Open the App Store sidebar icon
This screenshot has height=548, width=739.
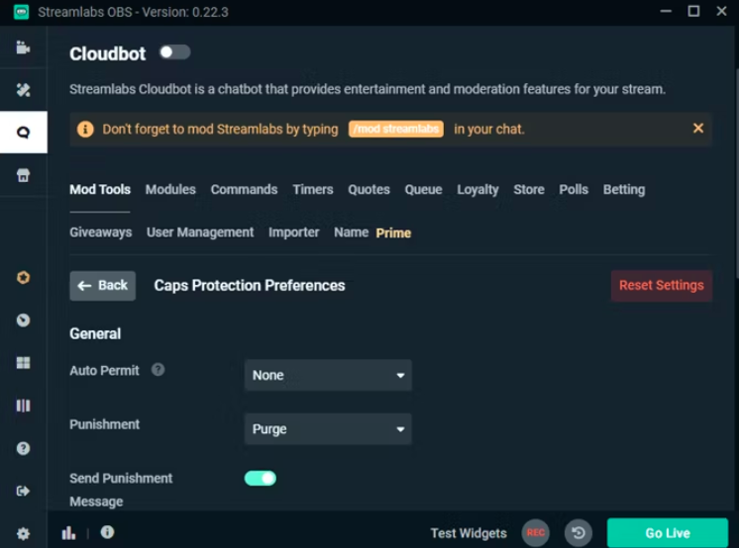pyautogui.click(x=23, y=175)
